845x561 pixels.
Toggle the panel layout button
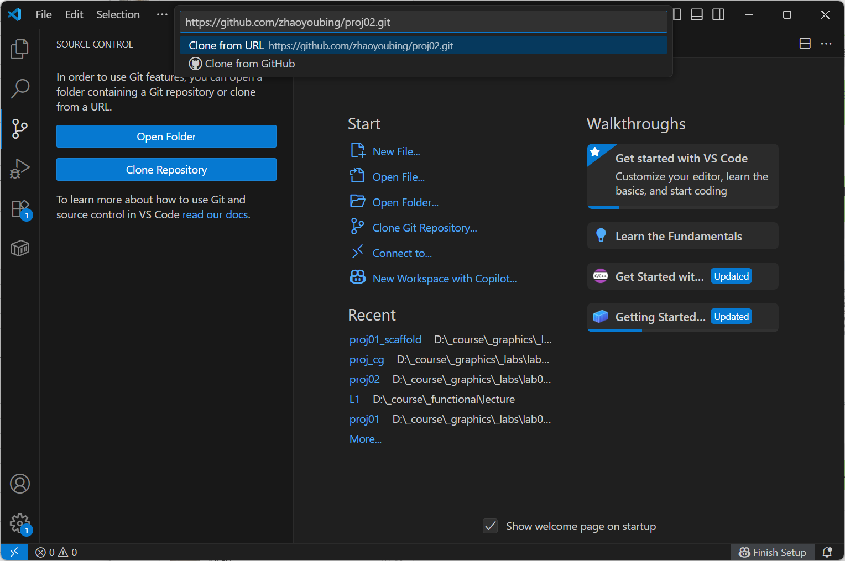(697, 14)
